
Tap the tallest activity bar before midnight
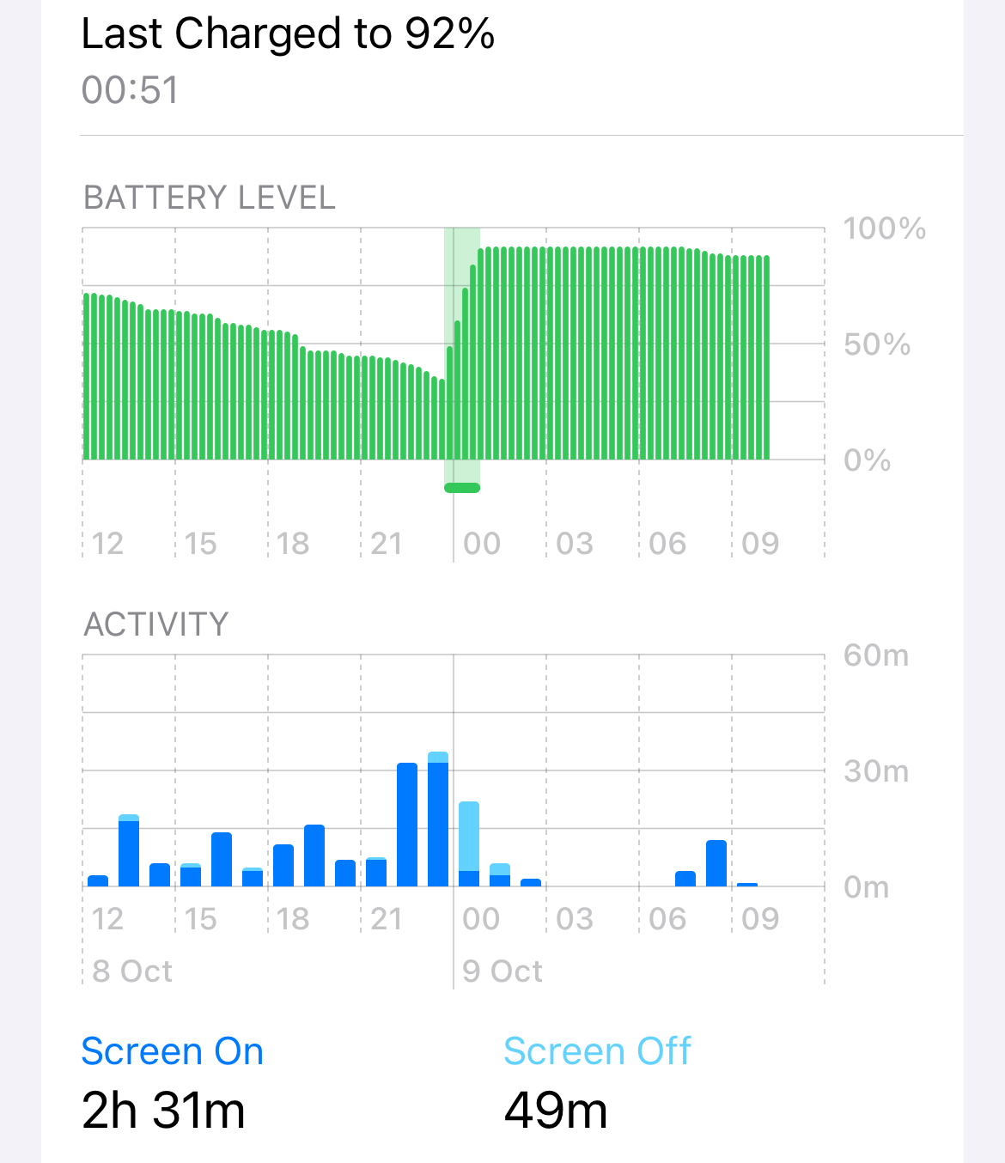438,819
